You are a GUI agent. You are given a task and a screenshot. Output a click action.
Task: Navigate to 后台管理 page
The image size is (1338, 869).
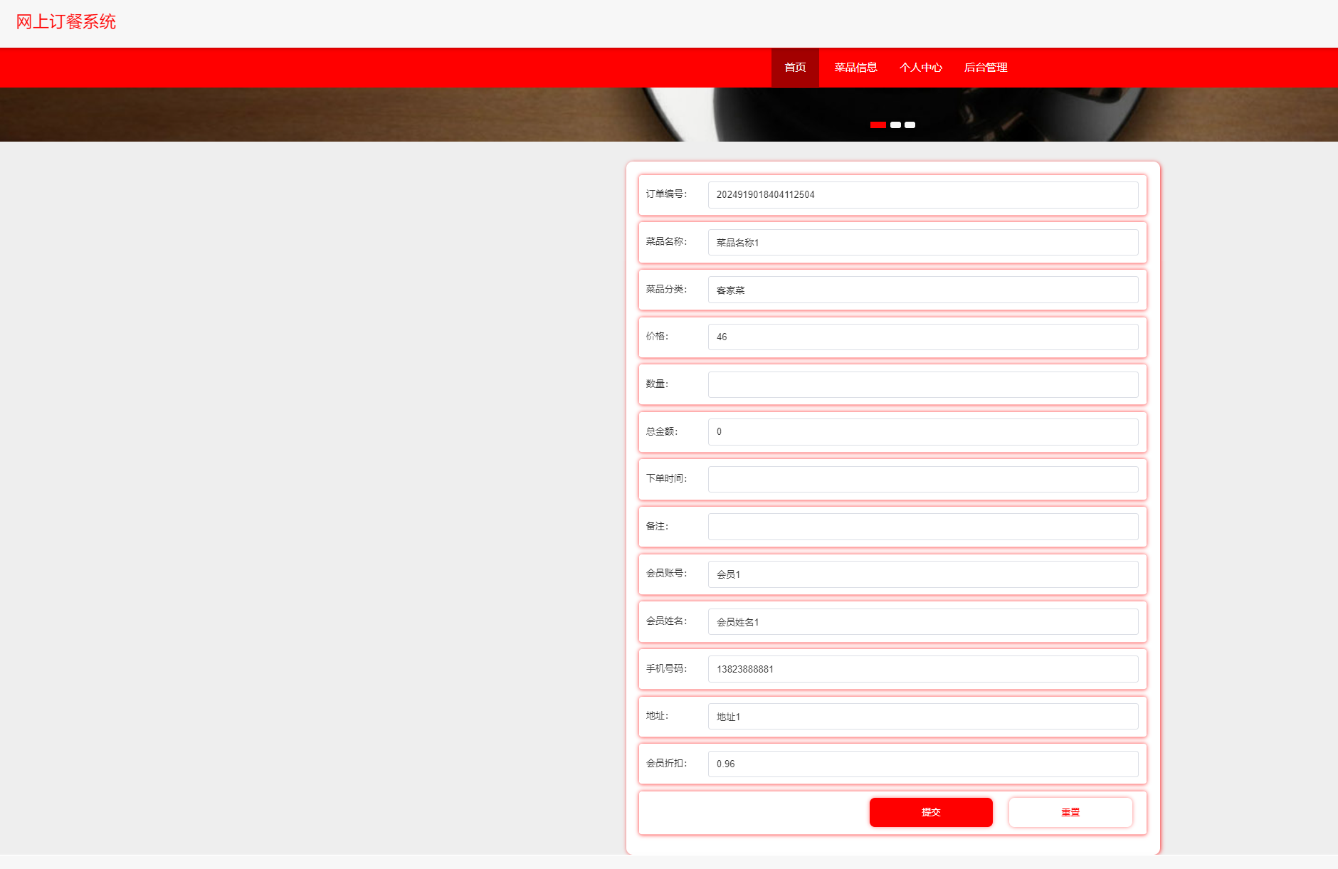(985, 68)
